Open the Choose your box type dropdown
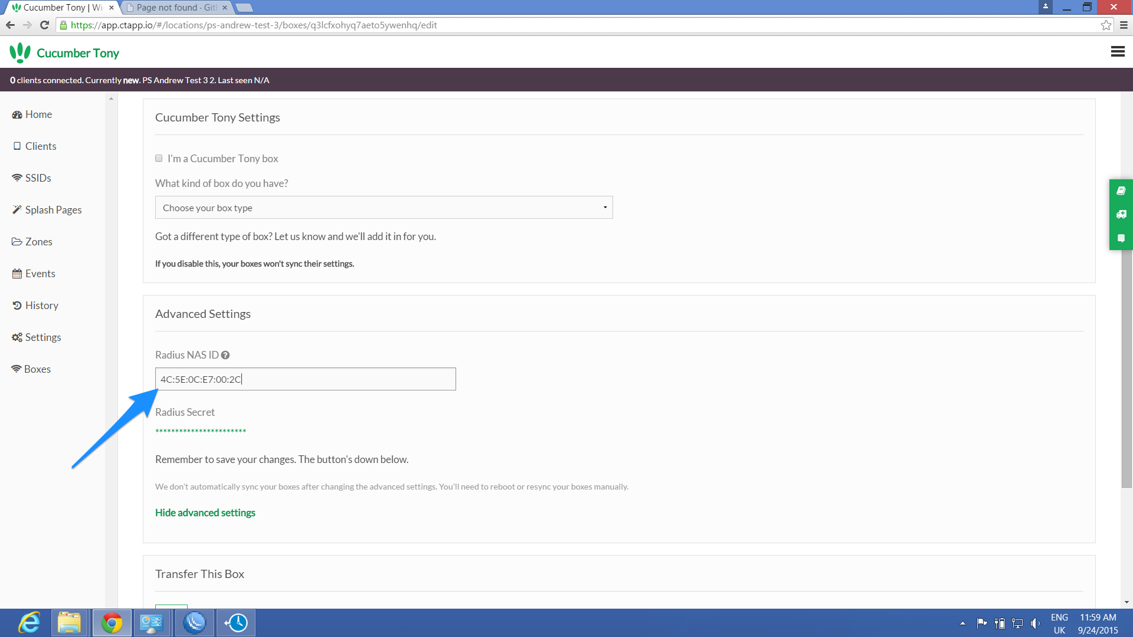 tap(384, 208)
